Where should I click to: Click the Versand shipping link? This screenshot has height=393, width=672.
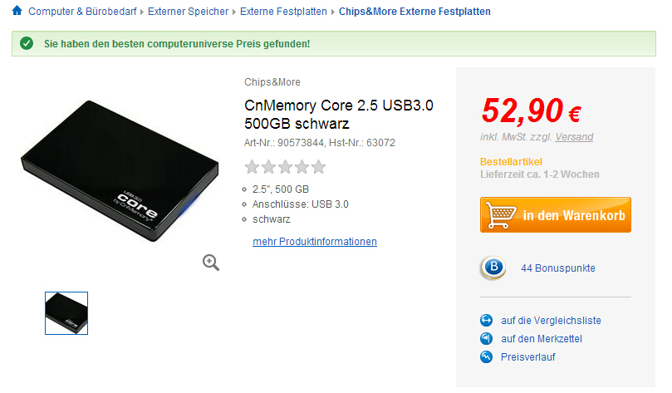[x=574, y=137]
